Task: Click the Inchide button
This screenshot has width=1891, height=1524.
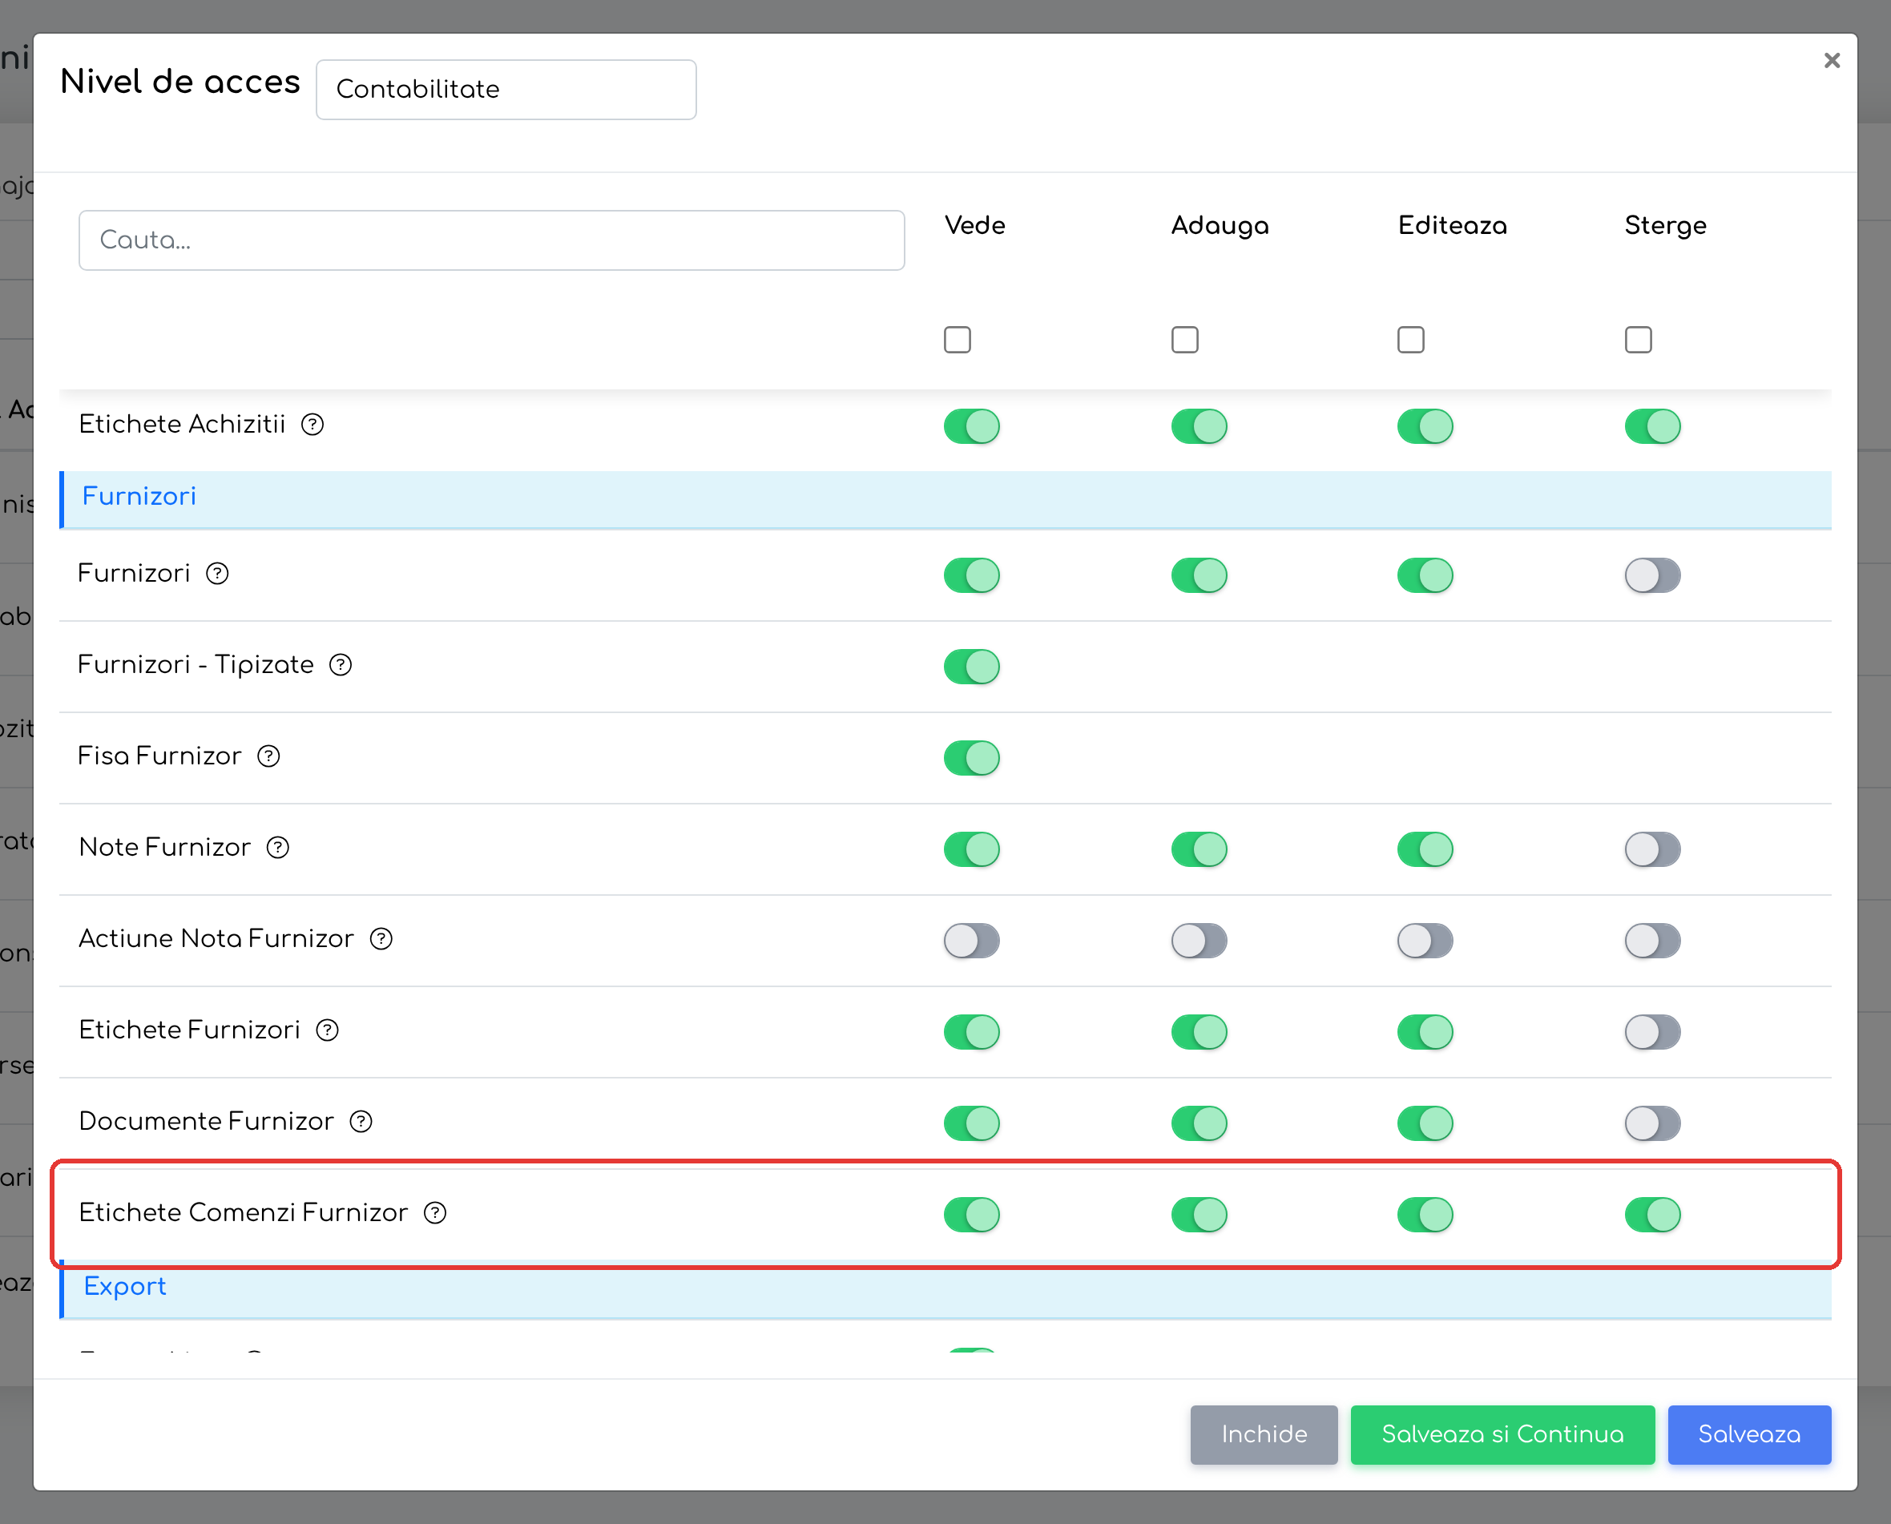Action: 1264,1434
